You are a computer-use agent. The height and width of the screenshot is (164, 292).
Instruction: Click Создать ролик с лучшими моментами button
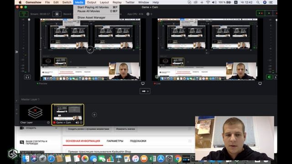89,129
